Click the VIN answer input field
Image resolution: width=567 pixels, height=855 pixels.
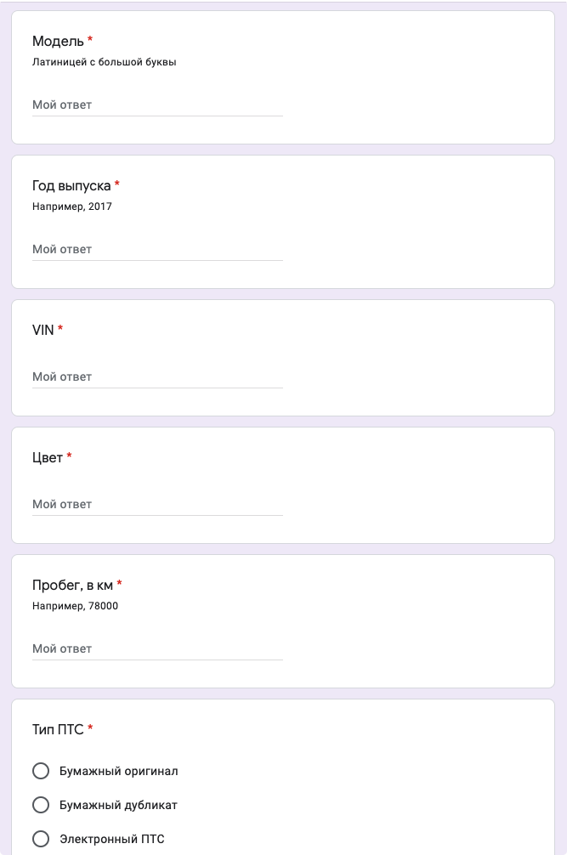coord(157,377)
